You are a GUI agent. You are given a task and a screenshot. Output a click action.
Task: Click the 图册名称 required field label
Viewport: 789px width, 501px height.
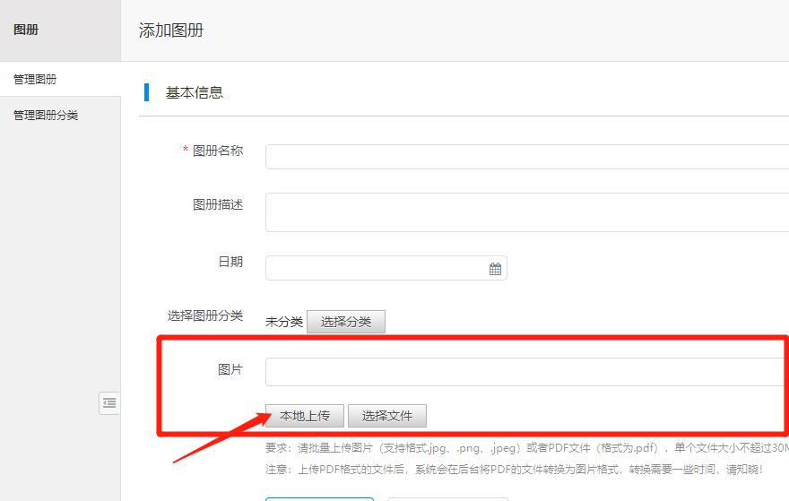(x=217, y=151)
